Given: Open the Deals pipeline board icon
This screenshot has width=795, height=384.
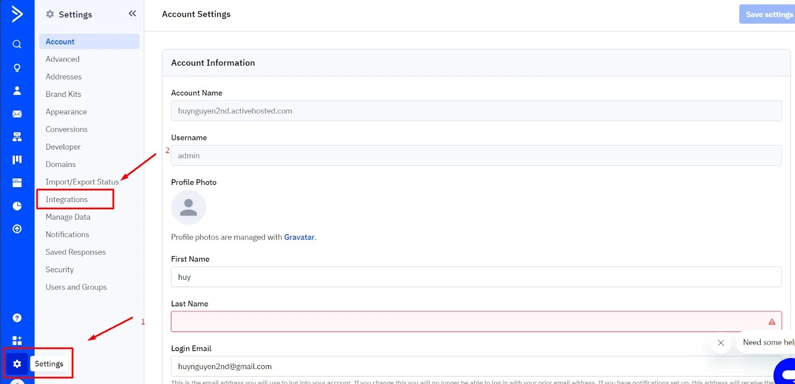Looking at the screenshot, I should [17, 159].
